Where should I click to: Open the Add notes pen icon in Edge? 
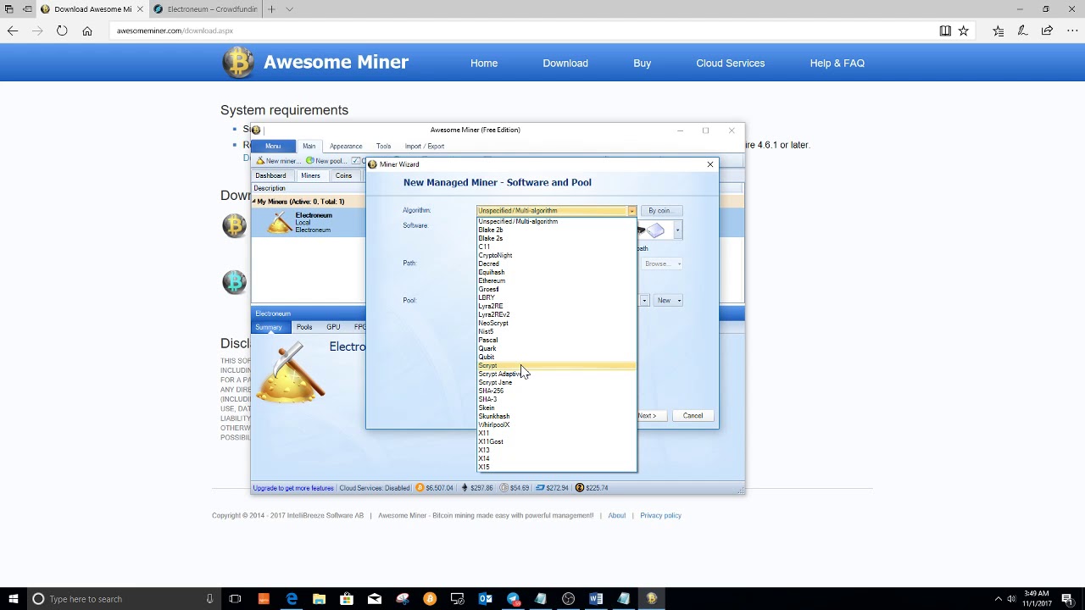coord(1023,30)
